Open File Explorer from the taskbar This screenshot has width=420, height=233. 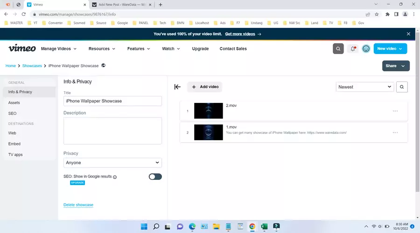[216, 226]
